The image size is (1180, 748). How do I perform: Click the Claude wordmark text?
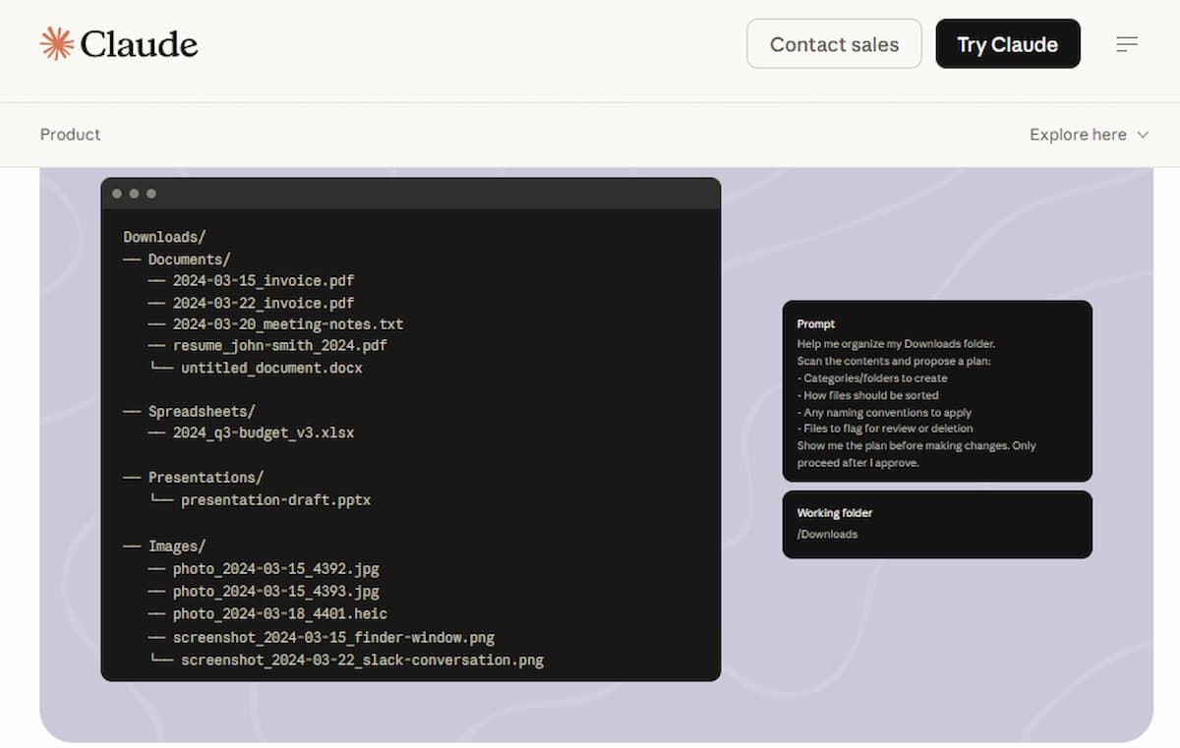point(139,44)
